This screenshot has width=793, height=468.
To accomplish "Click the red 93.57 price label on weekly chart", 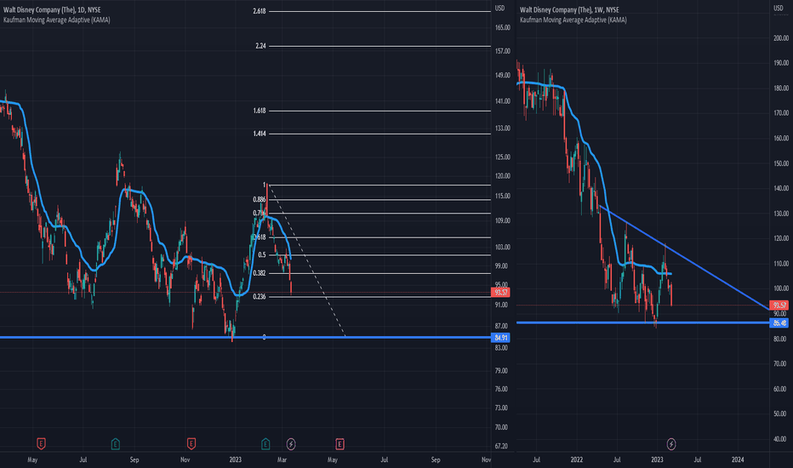I will click(x=779, y=305).
